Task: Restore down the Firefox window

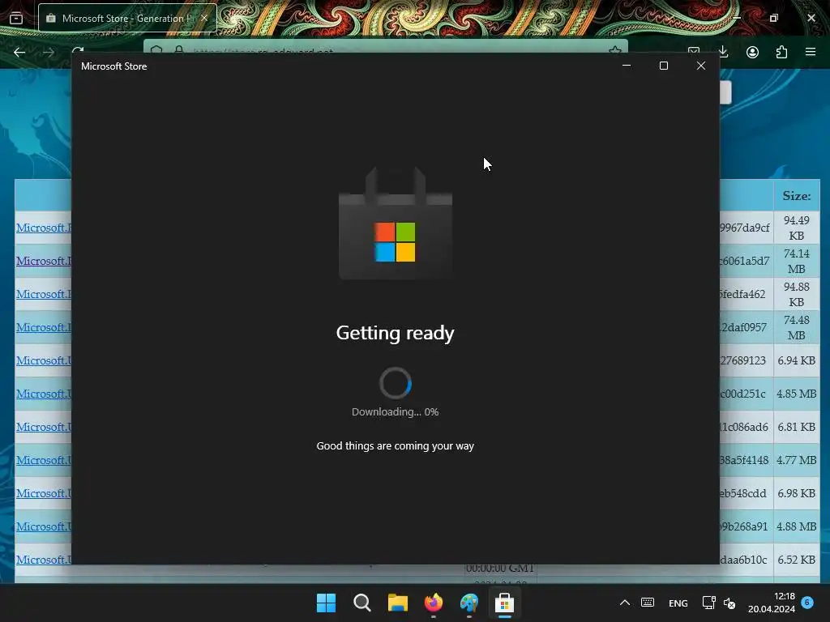Action: [774, 18]
